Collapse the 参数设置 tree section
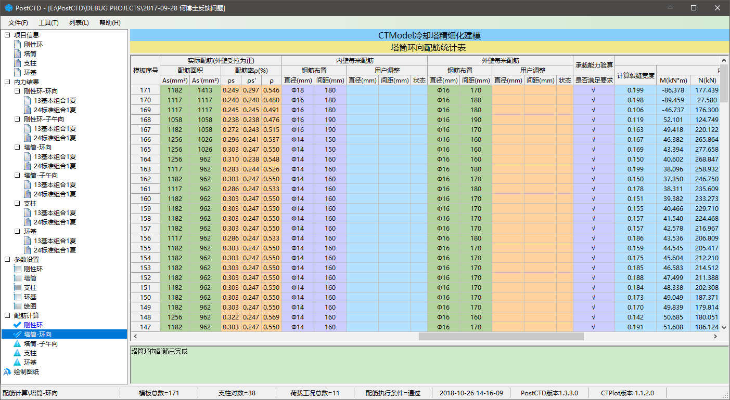 click(7, 260)
